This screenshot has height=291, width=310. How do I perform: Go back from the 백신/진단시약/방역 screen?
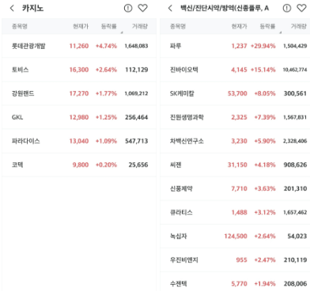pos(170,8)
